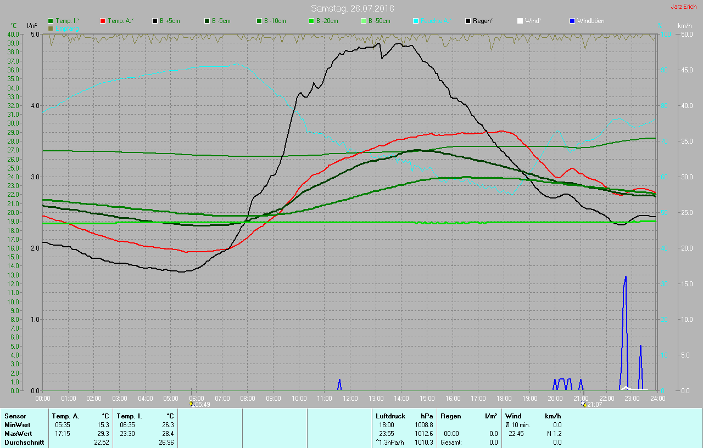
Task: Click the olive legend square below Temp. I.
Action: 51,28
